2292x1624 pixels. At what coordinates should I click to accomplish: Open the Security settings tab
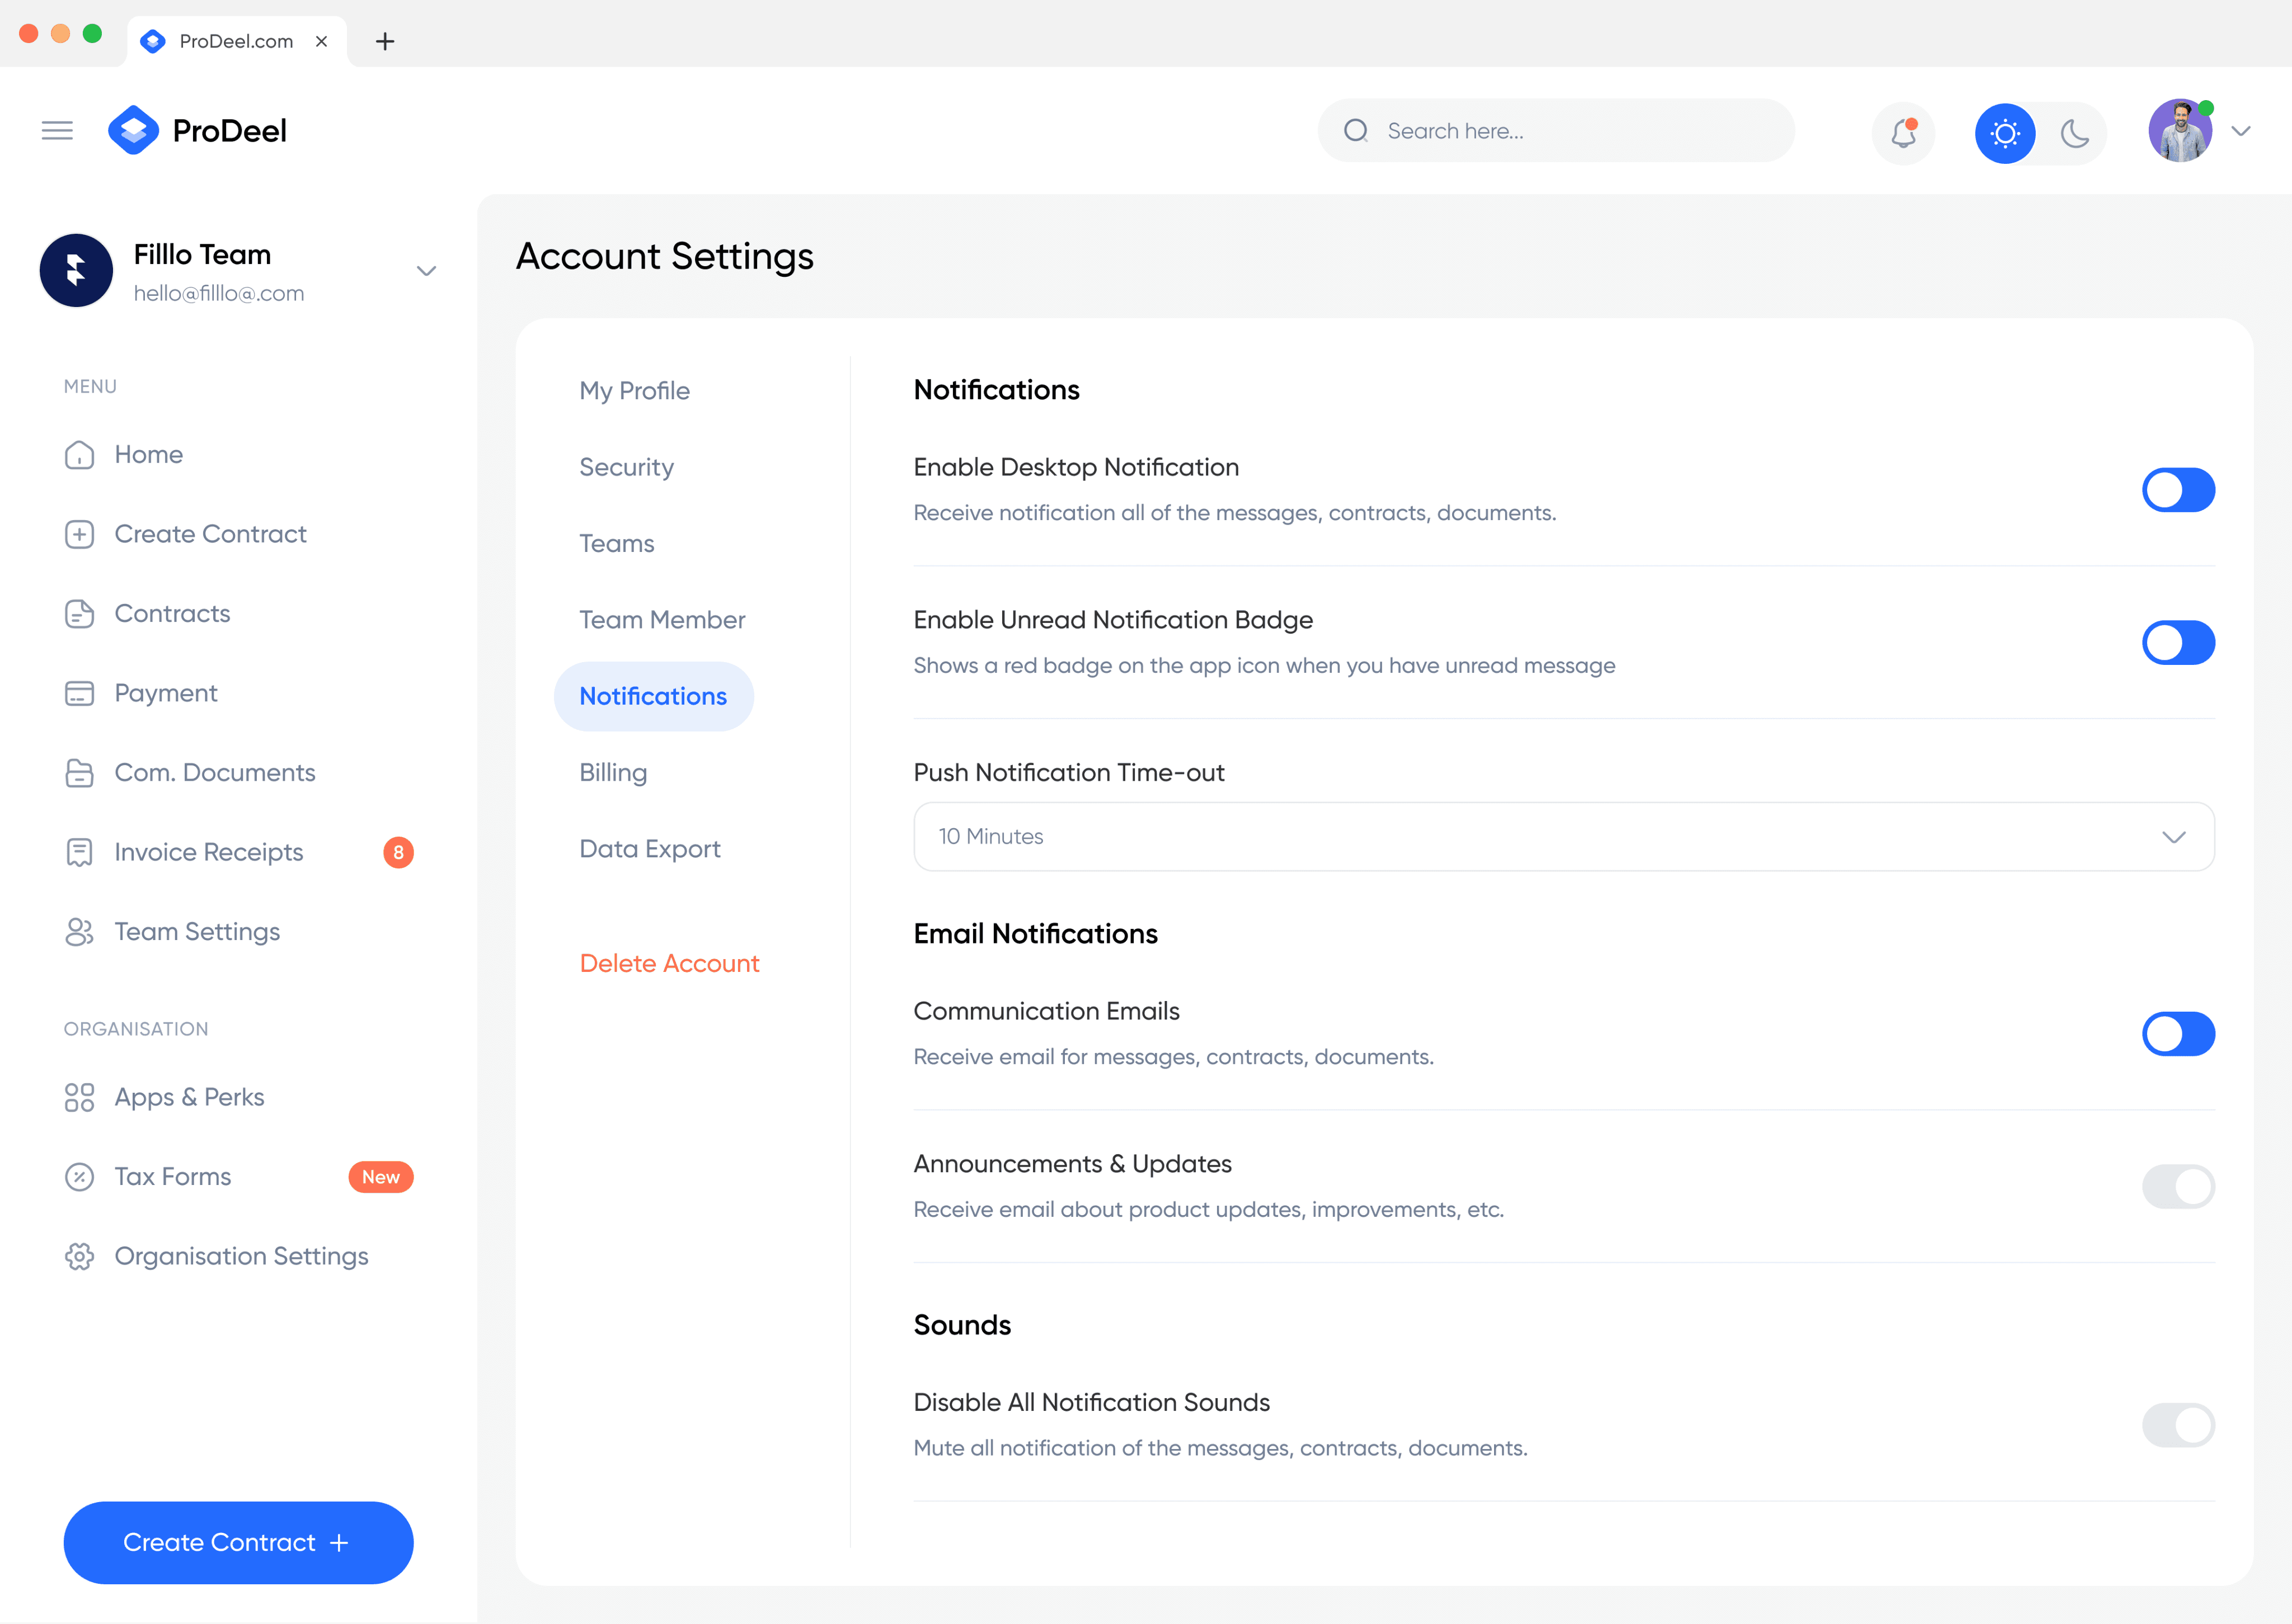(626, 467)
